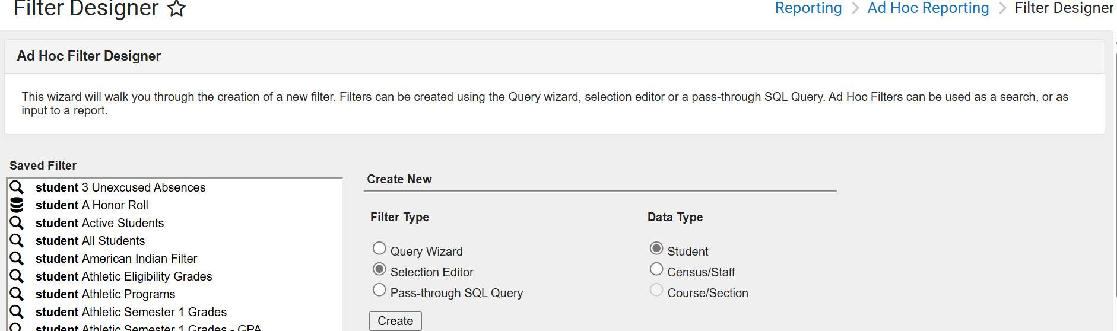This screenshot has height=331, width=1117.
Task: Click magnifier icon beside American Indian Filter
Action: pos(17,259)
